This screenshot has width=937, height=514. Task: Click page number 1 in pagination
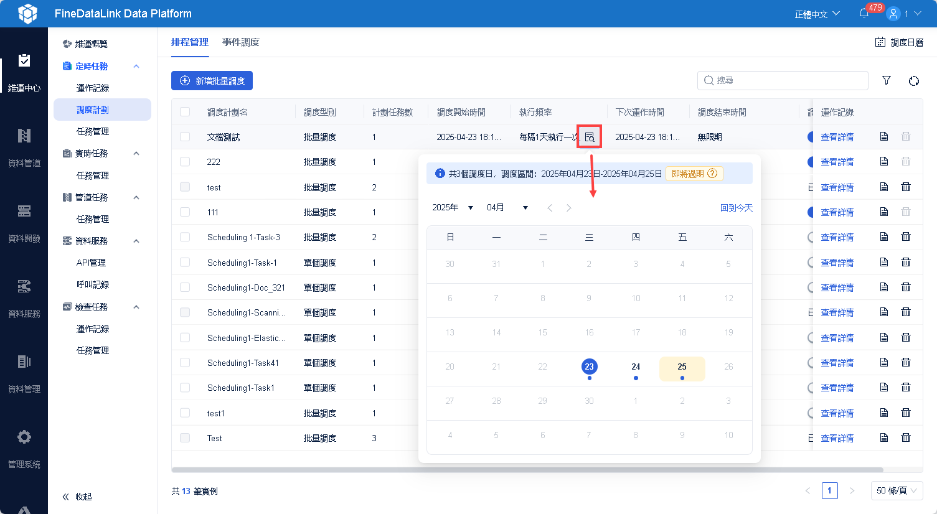coord(829,490)
